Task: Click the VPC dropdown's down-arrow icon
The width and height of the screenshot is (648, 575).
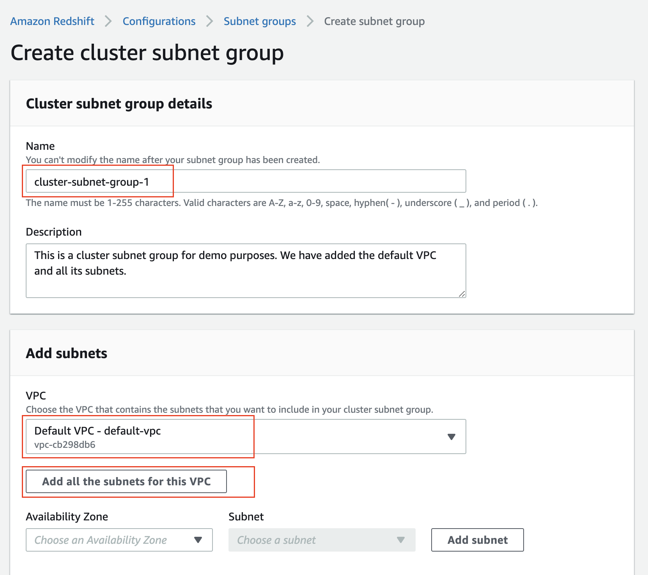Action: 451,437
